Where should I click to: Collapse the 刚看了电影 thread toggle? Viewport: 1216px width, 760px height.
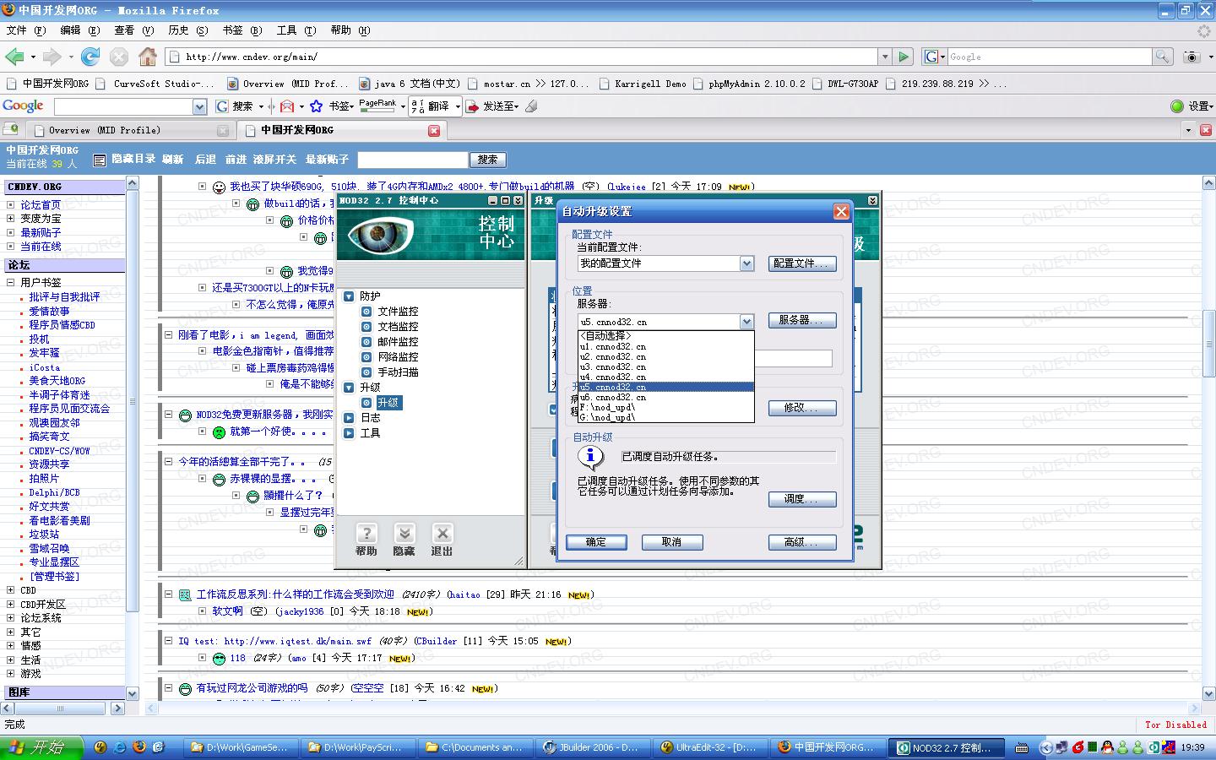168,335
